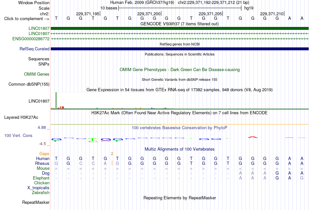Click the Human Feb. 2009 (GRCh37/hg19) text
309x210 pixels.
click(142, 3)
